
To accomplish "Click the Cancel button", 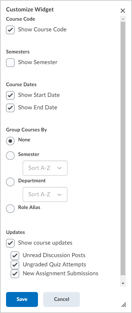I will click(62, 299).
